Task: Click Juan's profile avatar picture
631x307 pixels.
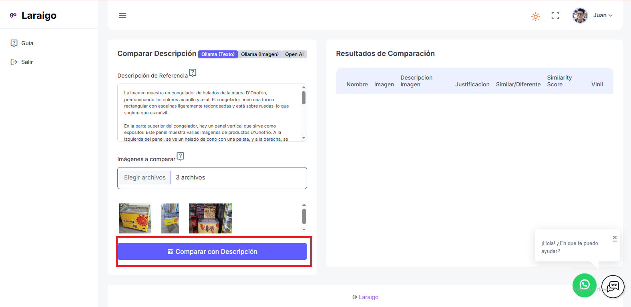Action: coord(580,16)
